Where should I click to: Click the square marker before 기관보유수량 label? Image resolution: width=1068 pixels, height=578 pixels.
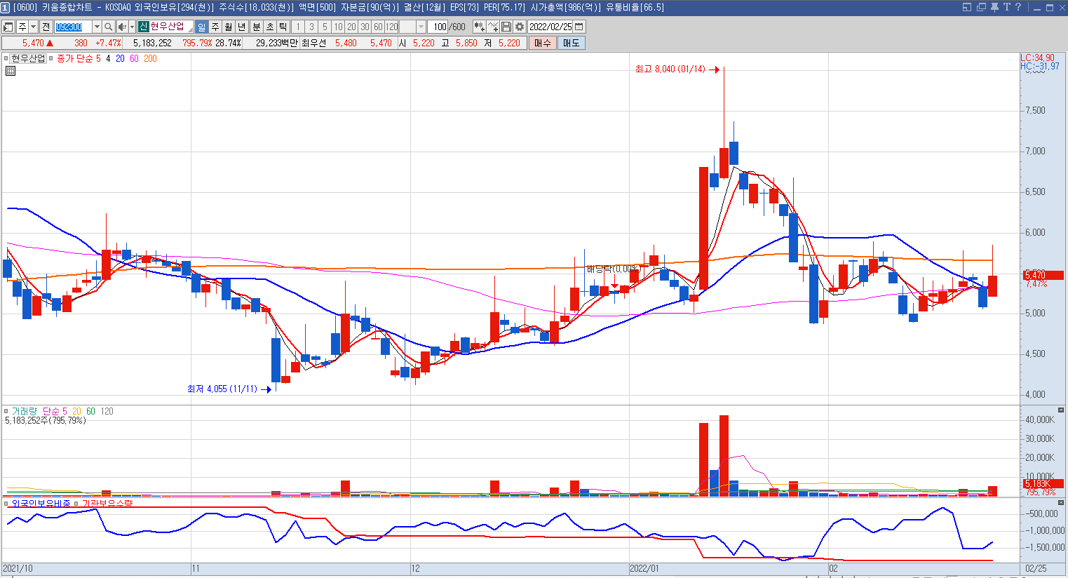coord(77,504)
